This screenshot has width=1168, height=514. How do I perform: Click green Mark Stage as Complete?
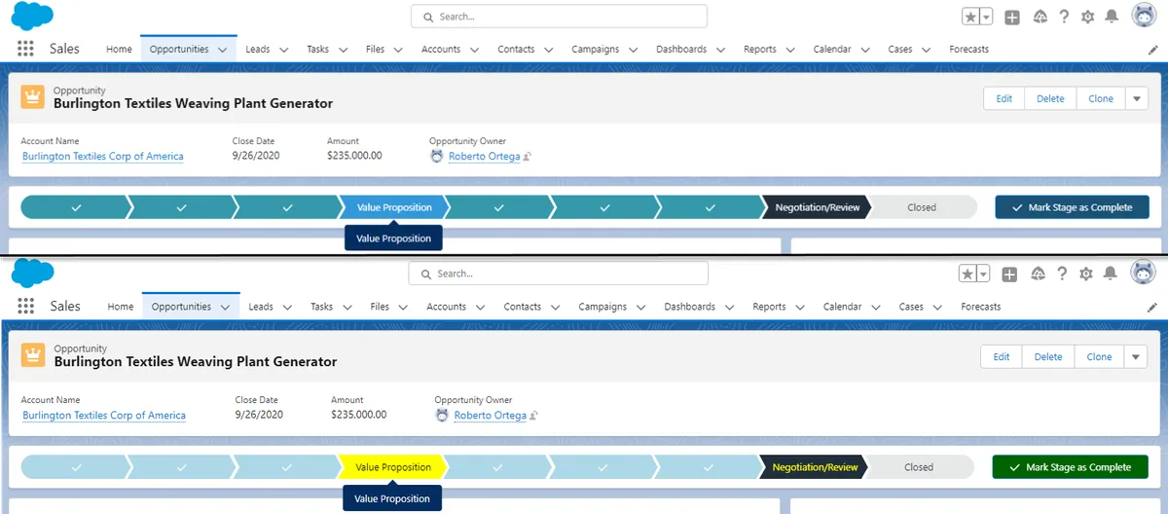coord(1070,467)
